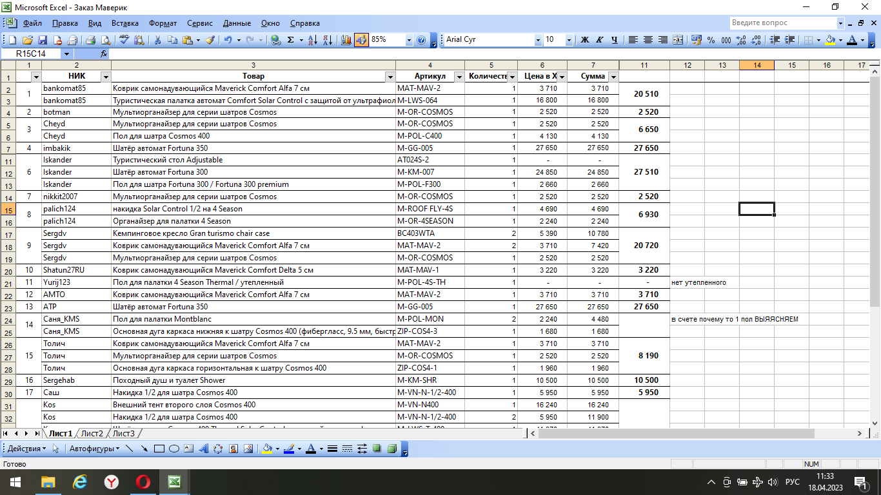881x495 pixels.
Task: Launch the Chart Wizard
Action: click(x=346, y=40)
